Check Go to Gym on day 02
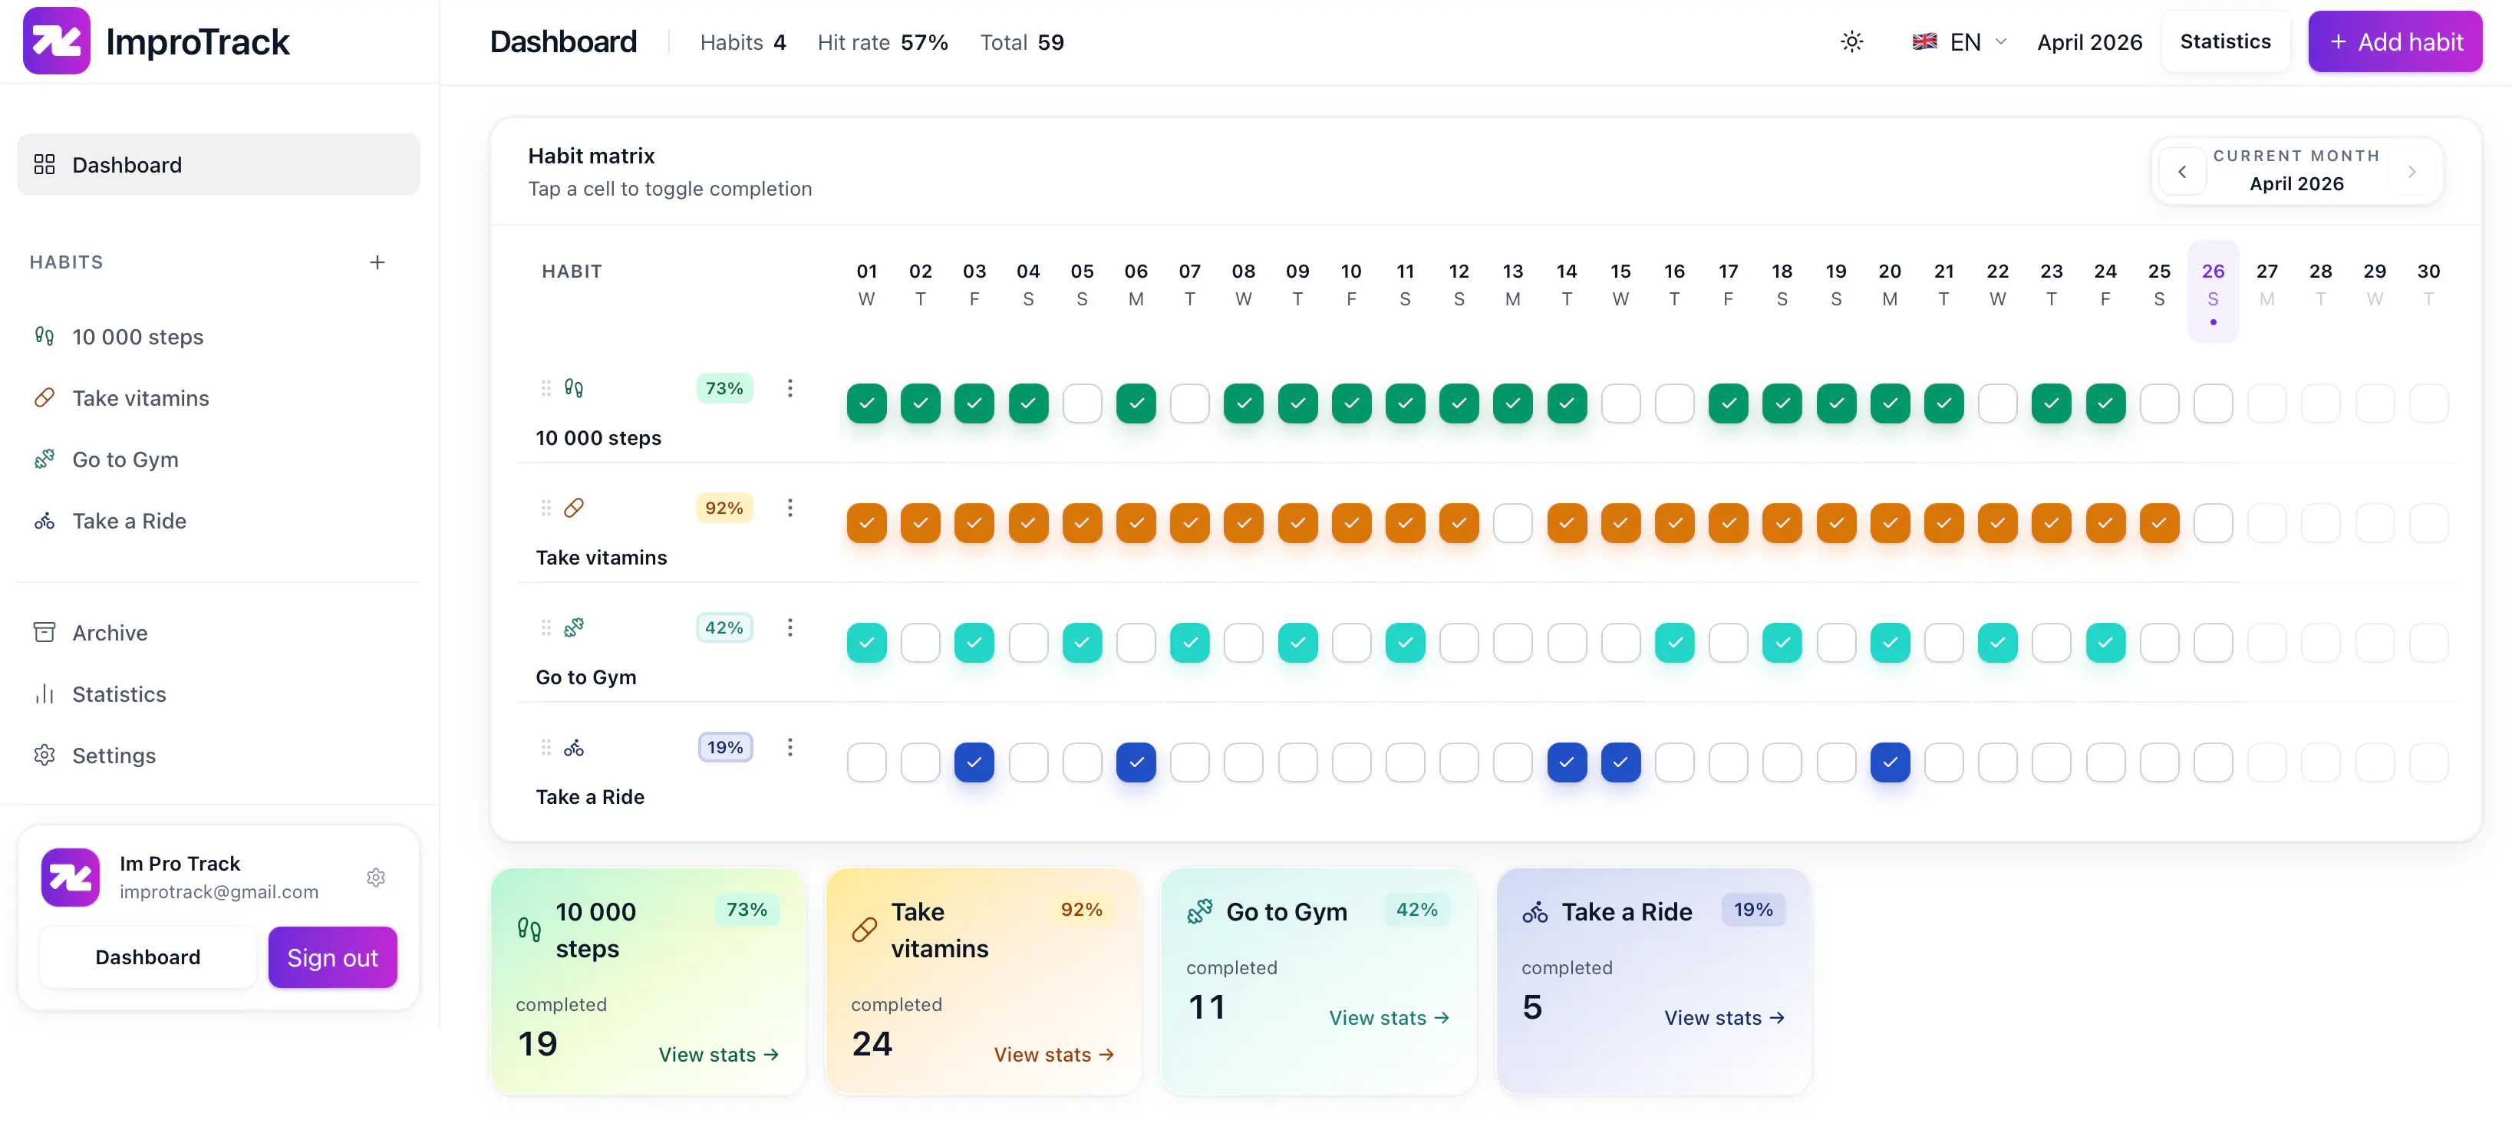The image size is (2512, 1146). [920, 643]
